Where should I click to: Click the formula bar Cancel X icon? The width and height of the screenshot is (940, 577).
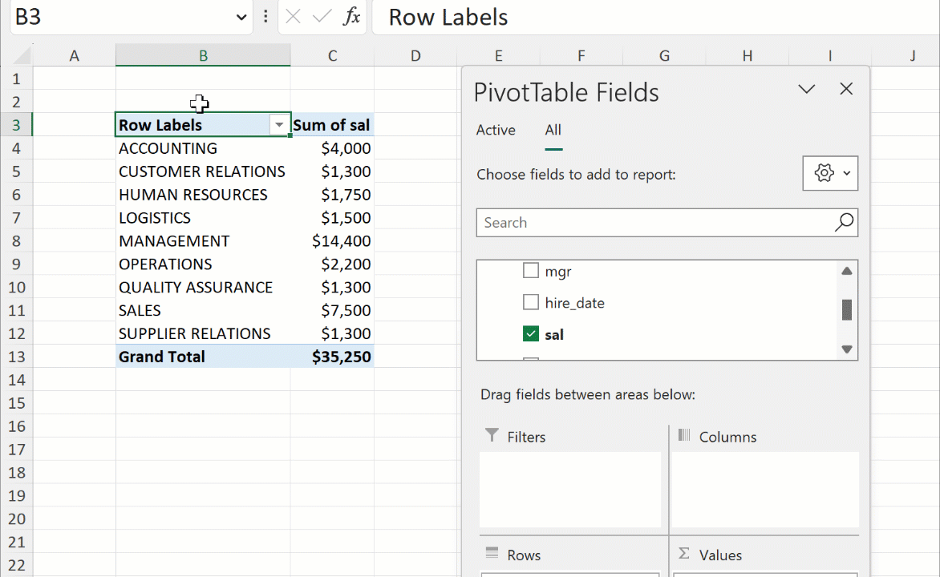click(294, 17)
